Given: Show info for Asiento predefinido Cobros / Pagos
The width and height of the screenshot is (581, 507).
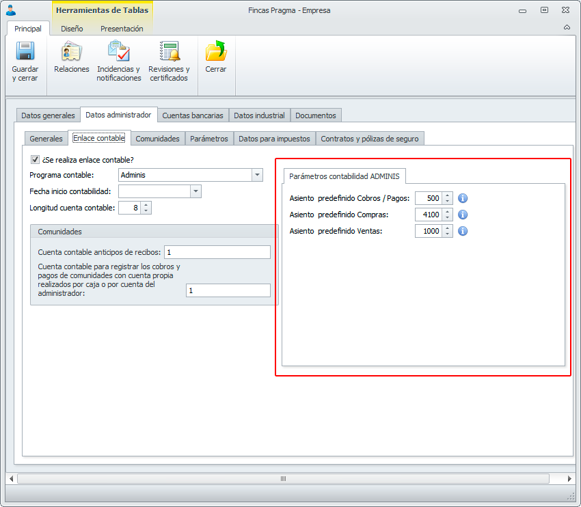Looking at the screenshot, I should (463, 198).
